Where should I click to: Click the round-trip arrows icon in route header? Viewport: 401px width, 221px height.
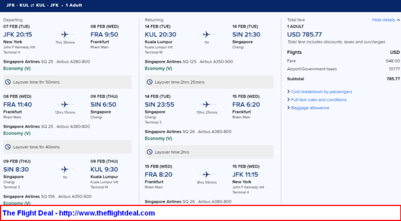point(32,5)
